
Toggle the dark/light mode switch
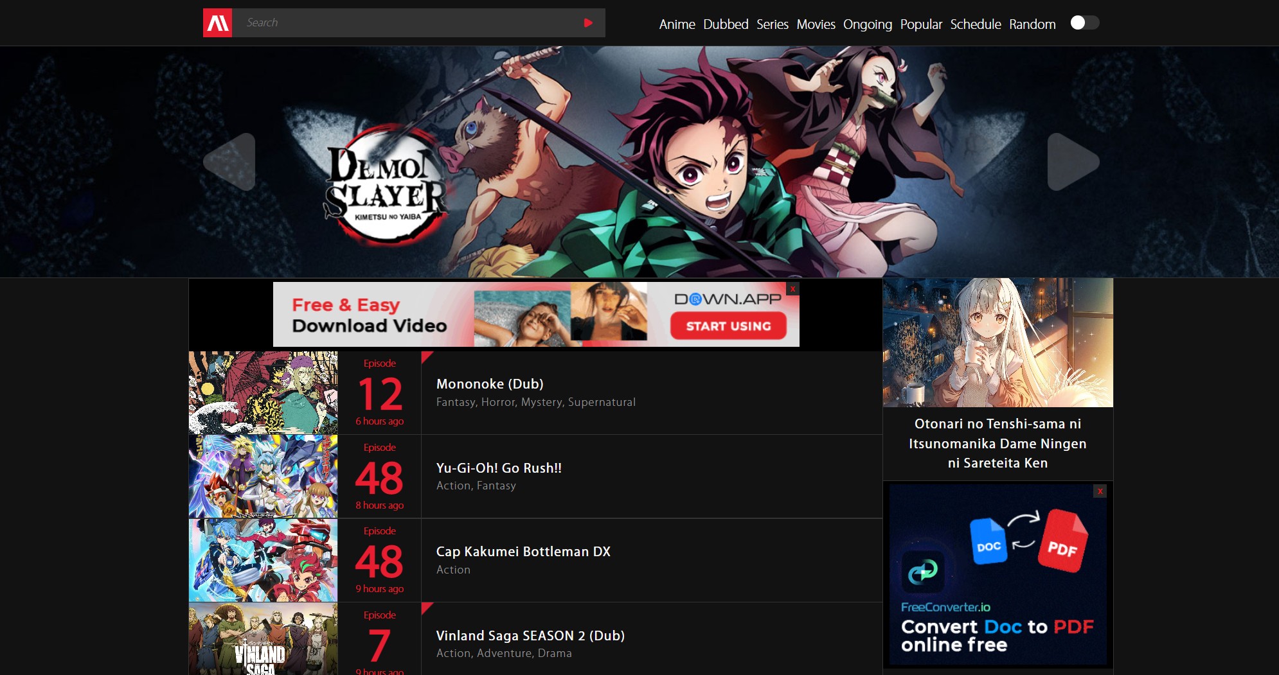coord(1085,23)
